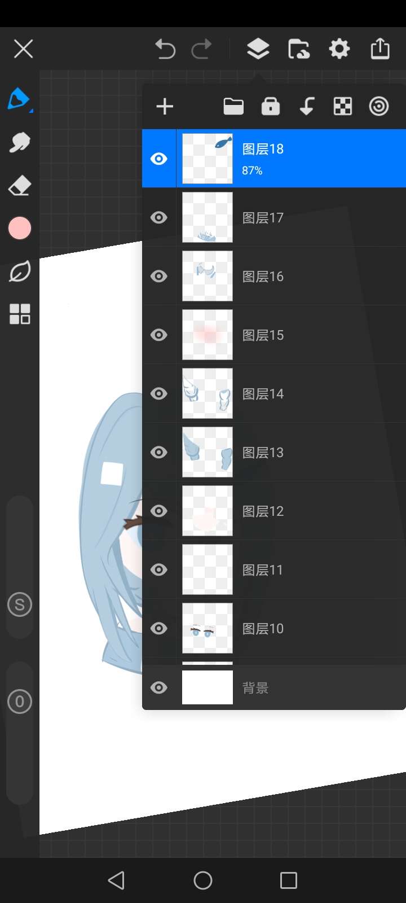Create a layer folder group
406x903 pixels.
click(233, 106)
